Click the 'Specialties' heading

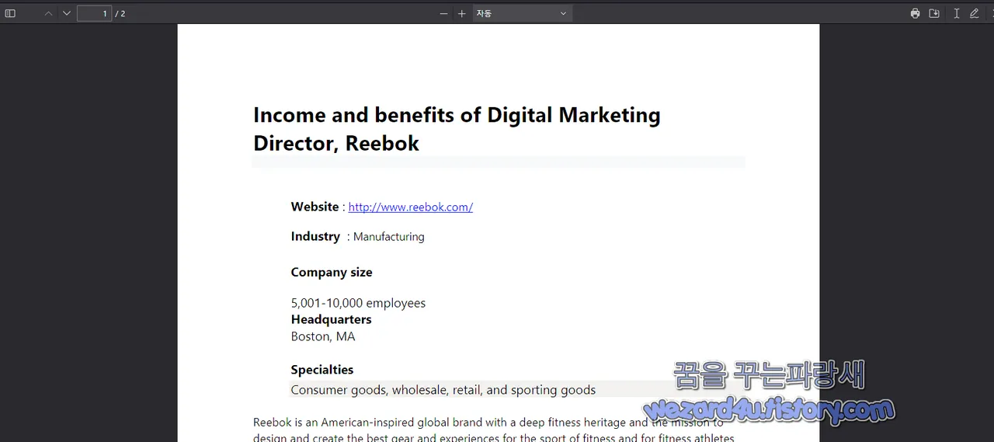pos(322,370)
